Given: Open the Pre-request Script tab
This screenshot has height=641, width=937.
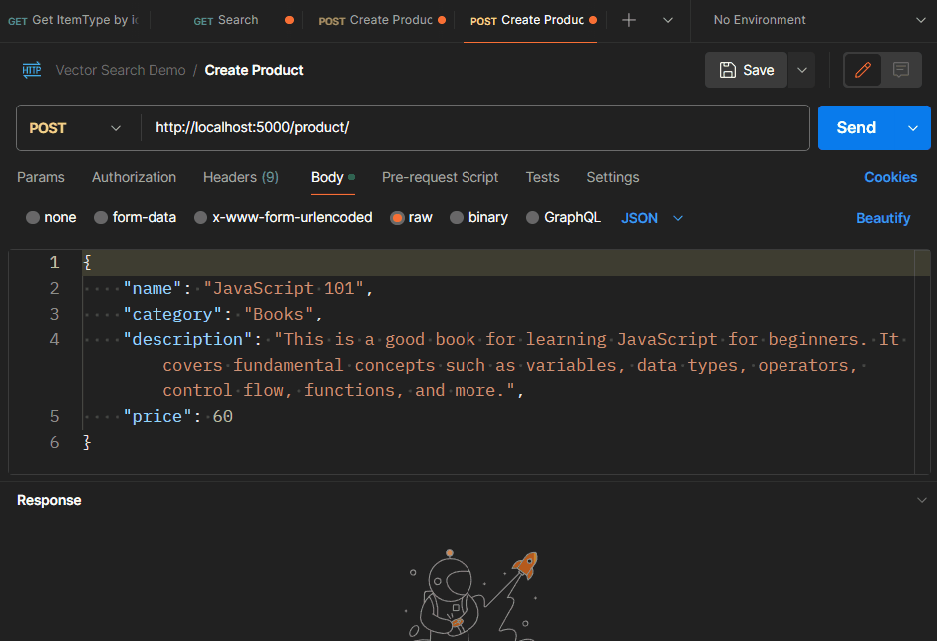Looking at the screenshot, I should point(440,177).
